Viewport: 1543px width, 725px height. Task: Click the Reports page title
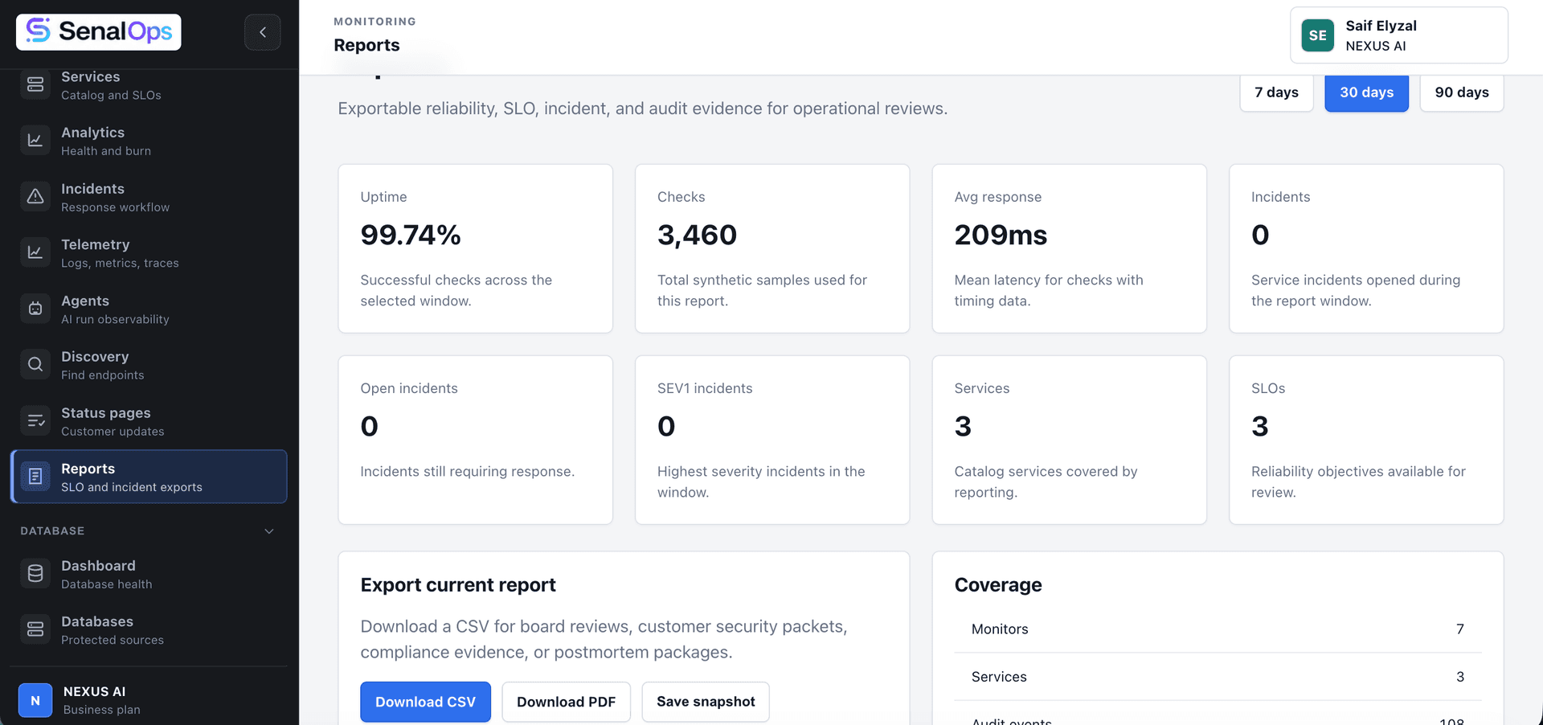pyautogui.click(x=366, y=45)
